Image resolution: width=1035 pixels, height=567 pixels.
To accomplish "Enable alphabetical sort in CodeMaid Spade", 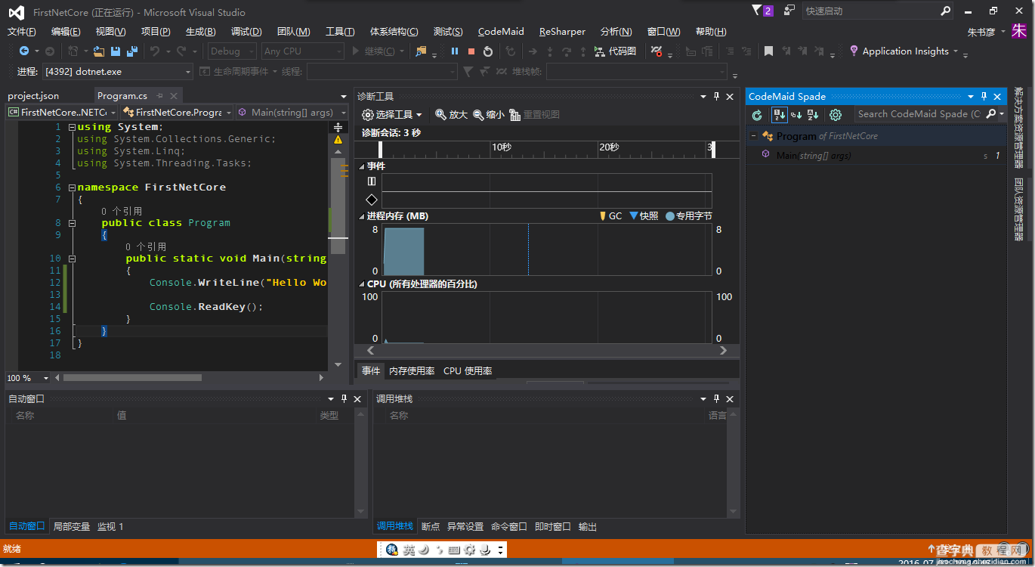I will coord(813,115).
